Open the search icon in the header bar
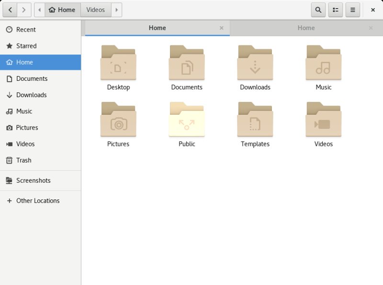The image size is (383, 285). point(318,10)
